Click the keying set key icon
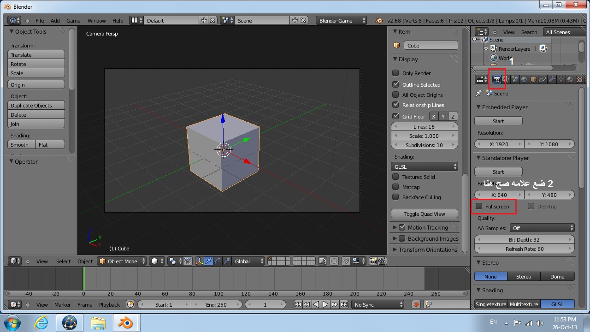590x332 pixels. click(428, 304)
